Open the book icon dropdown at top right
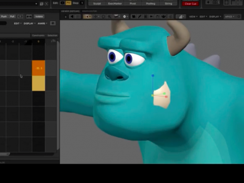Screen dimensions: 244x183 (216, 2)
